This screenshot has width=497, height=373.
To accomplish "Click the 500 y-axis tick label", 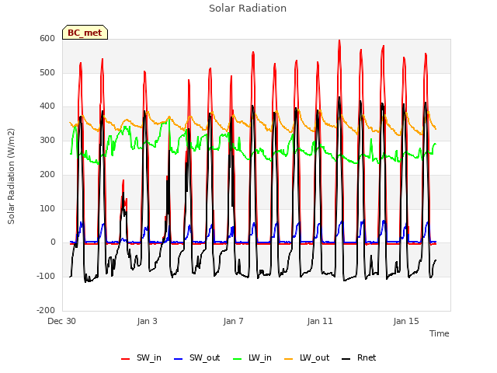I will (47, 72).
